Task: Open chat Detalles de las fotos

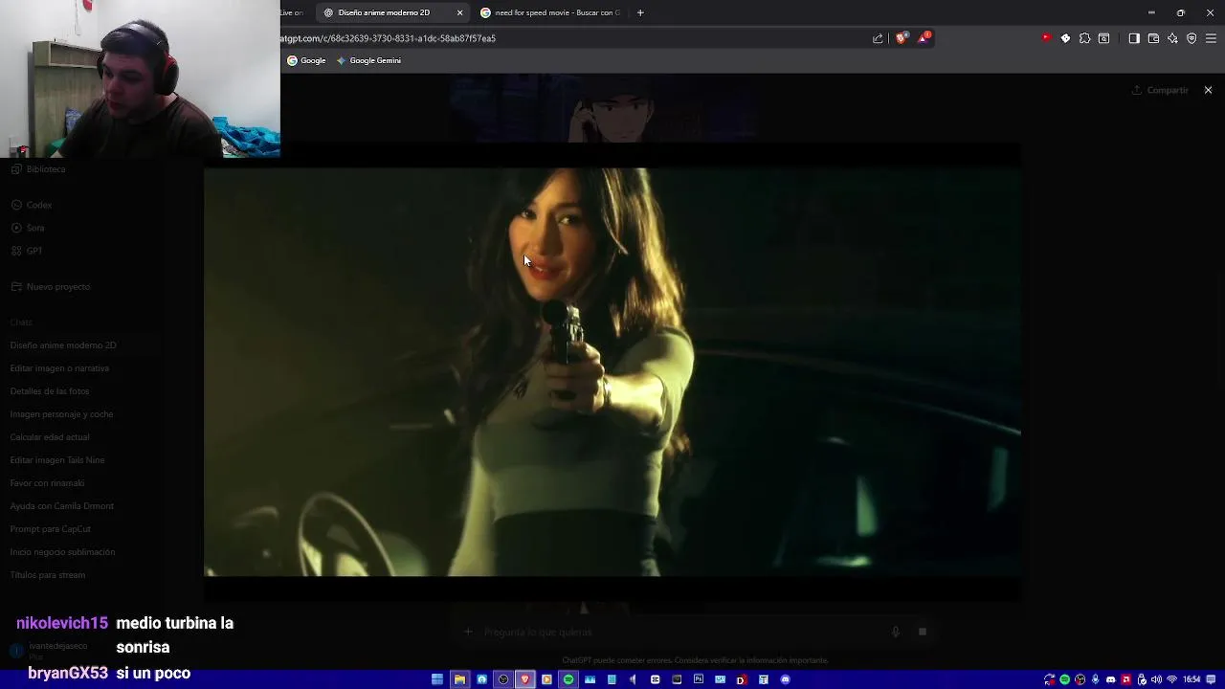Action: pos(50,391)
